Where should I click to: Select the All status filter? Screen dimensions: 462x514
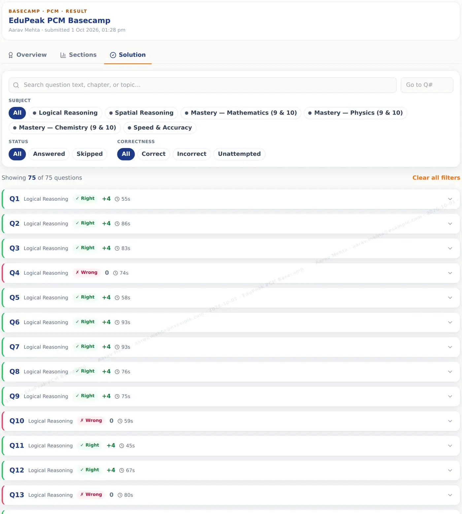(x=17, y=154)
